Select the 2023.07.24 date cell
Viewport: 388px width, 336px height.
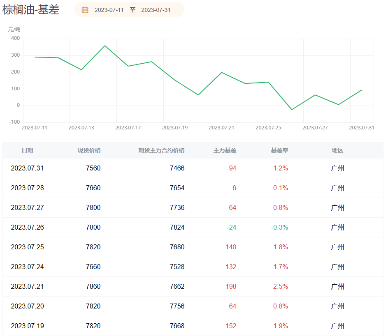point(28,267)
